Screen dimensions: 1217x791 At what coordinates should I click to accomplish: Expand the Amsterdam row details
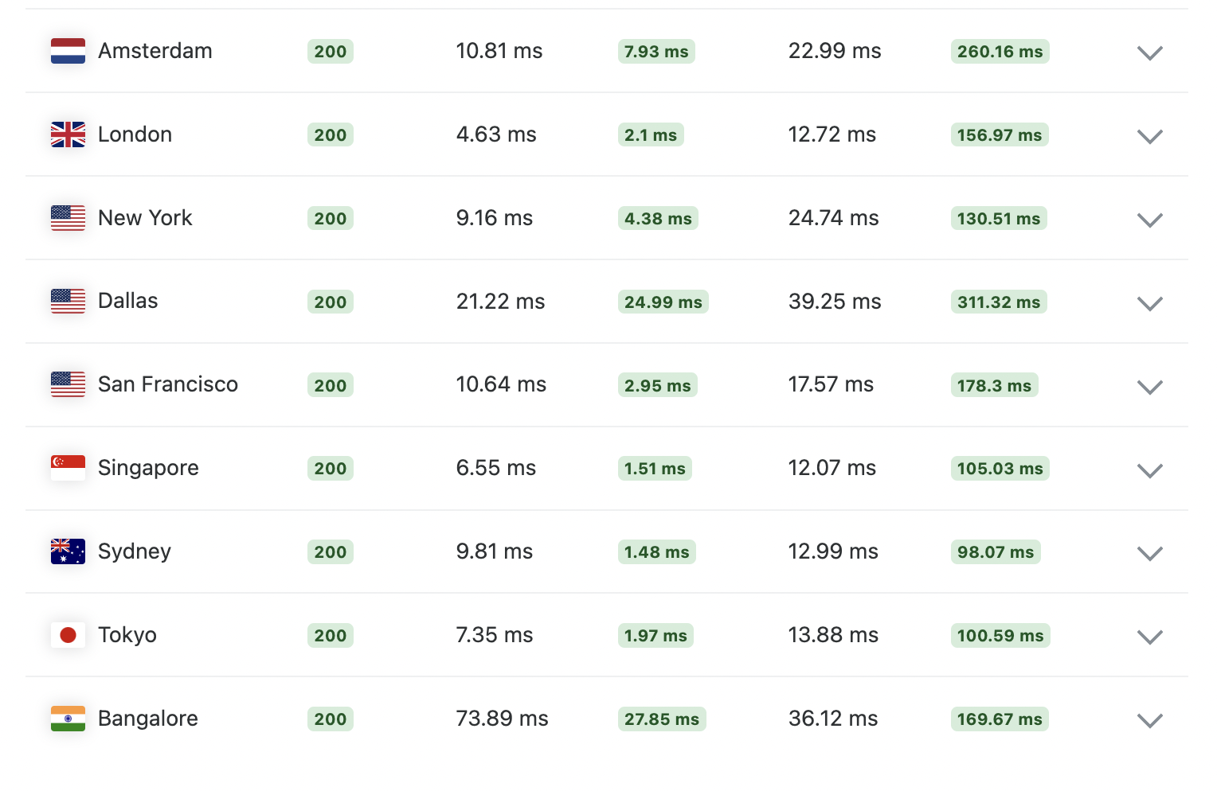(x=1149, y=53)
